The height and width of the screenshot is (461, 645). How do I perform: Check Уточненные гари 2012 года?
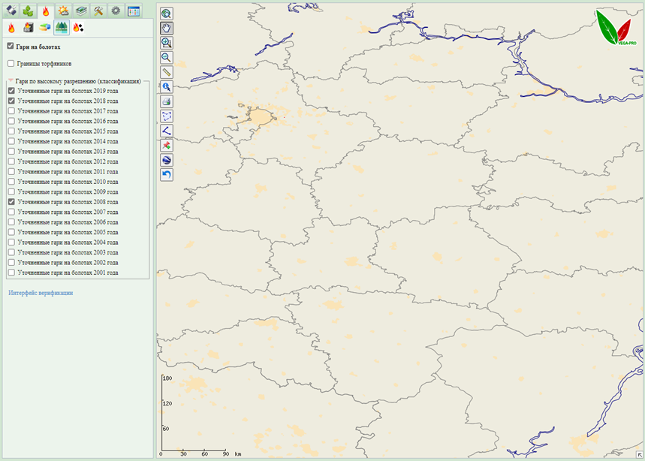11,161
